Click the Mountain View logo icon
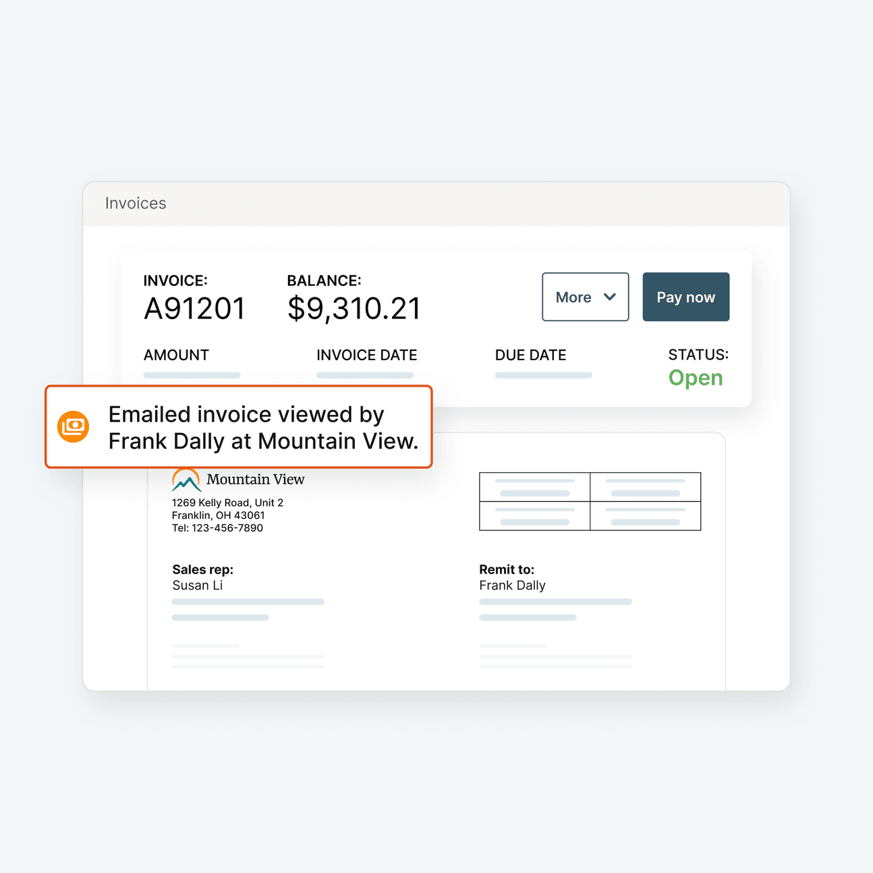 pos(186,480)
